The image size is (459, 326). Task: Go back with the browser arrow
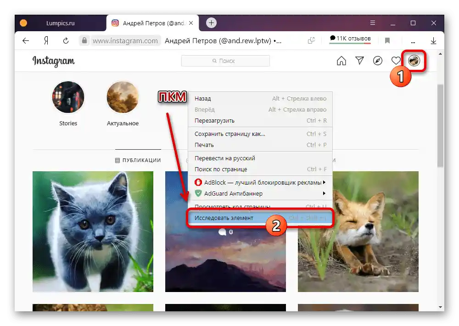point(26,41)
